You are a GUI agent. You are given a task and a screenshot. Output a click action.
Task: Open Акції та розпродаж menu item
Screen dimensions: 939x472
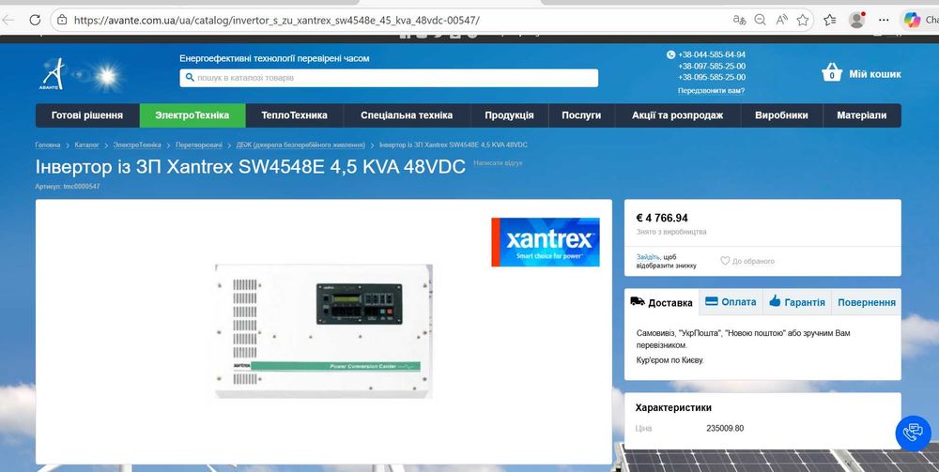point(677,115)
